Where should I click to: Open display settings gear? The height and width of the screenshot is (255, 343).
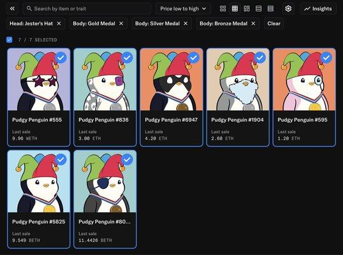click(288, 9)
